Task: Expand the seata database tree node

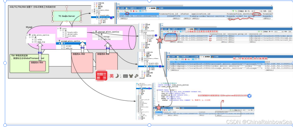Action: click(58, 29)
